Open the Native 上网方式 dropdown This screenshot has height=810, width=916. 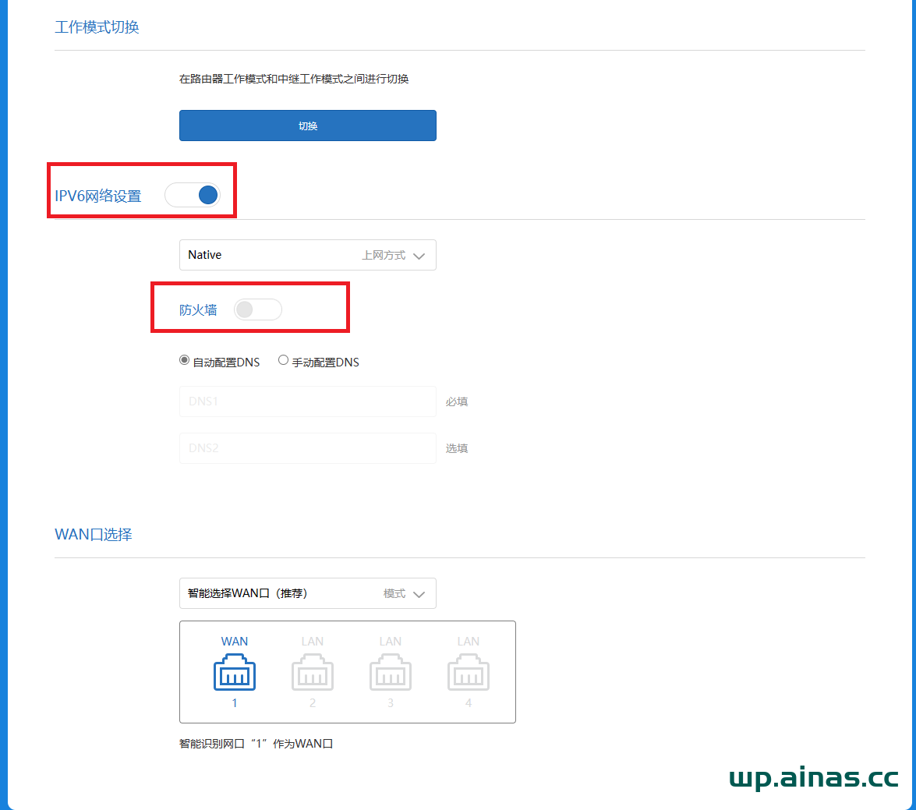307,255
